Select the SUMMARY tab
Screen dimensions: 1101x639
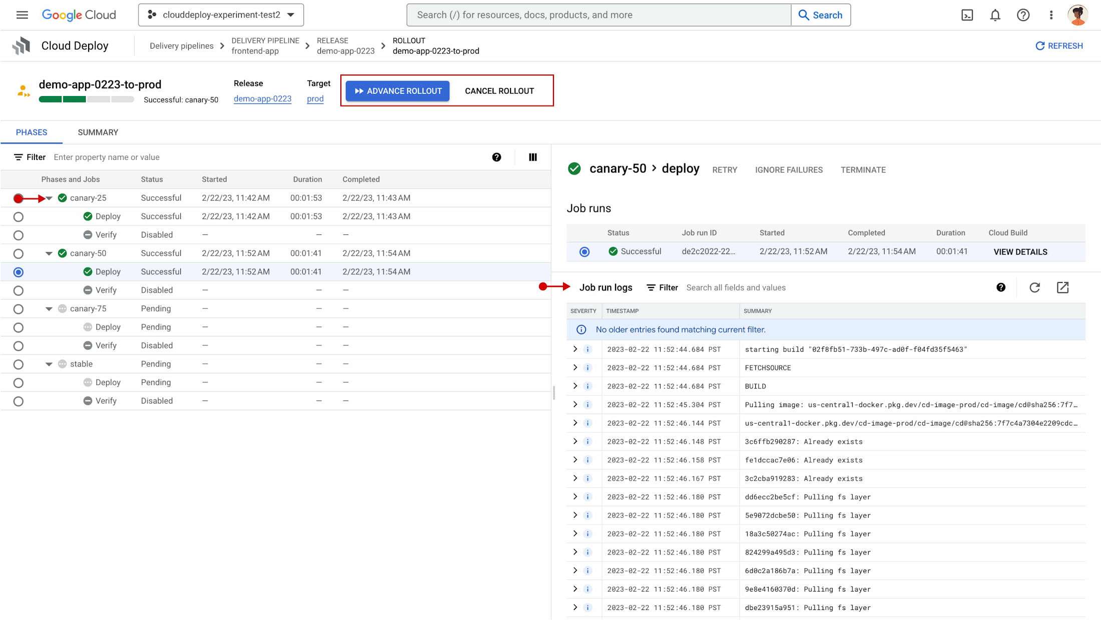[x=98, y=131]
